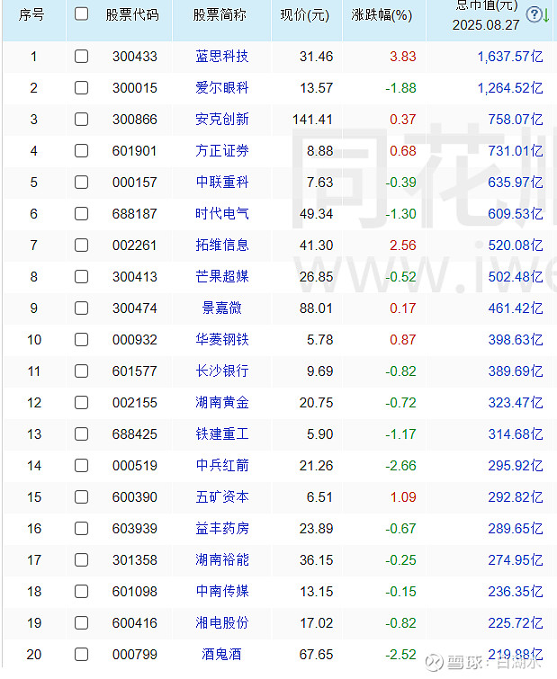
Task: Click the market value 461.42亿
Action: 516,308
